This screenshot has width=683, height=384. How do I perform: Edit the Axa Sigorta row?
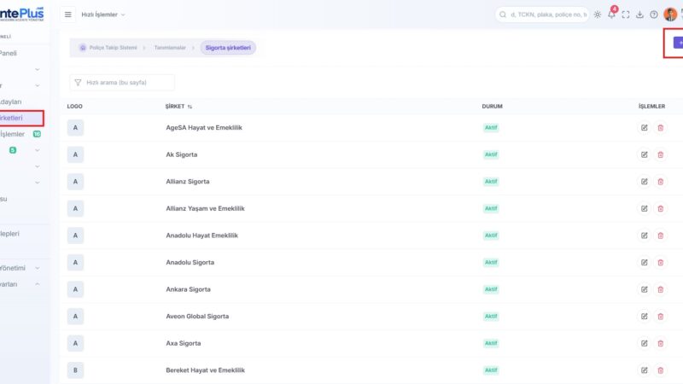[644, 344]
